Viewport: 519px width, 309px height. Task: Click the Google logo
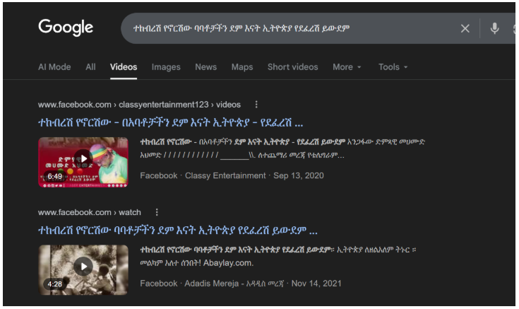coord(66,28)
